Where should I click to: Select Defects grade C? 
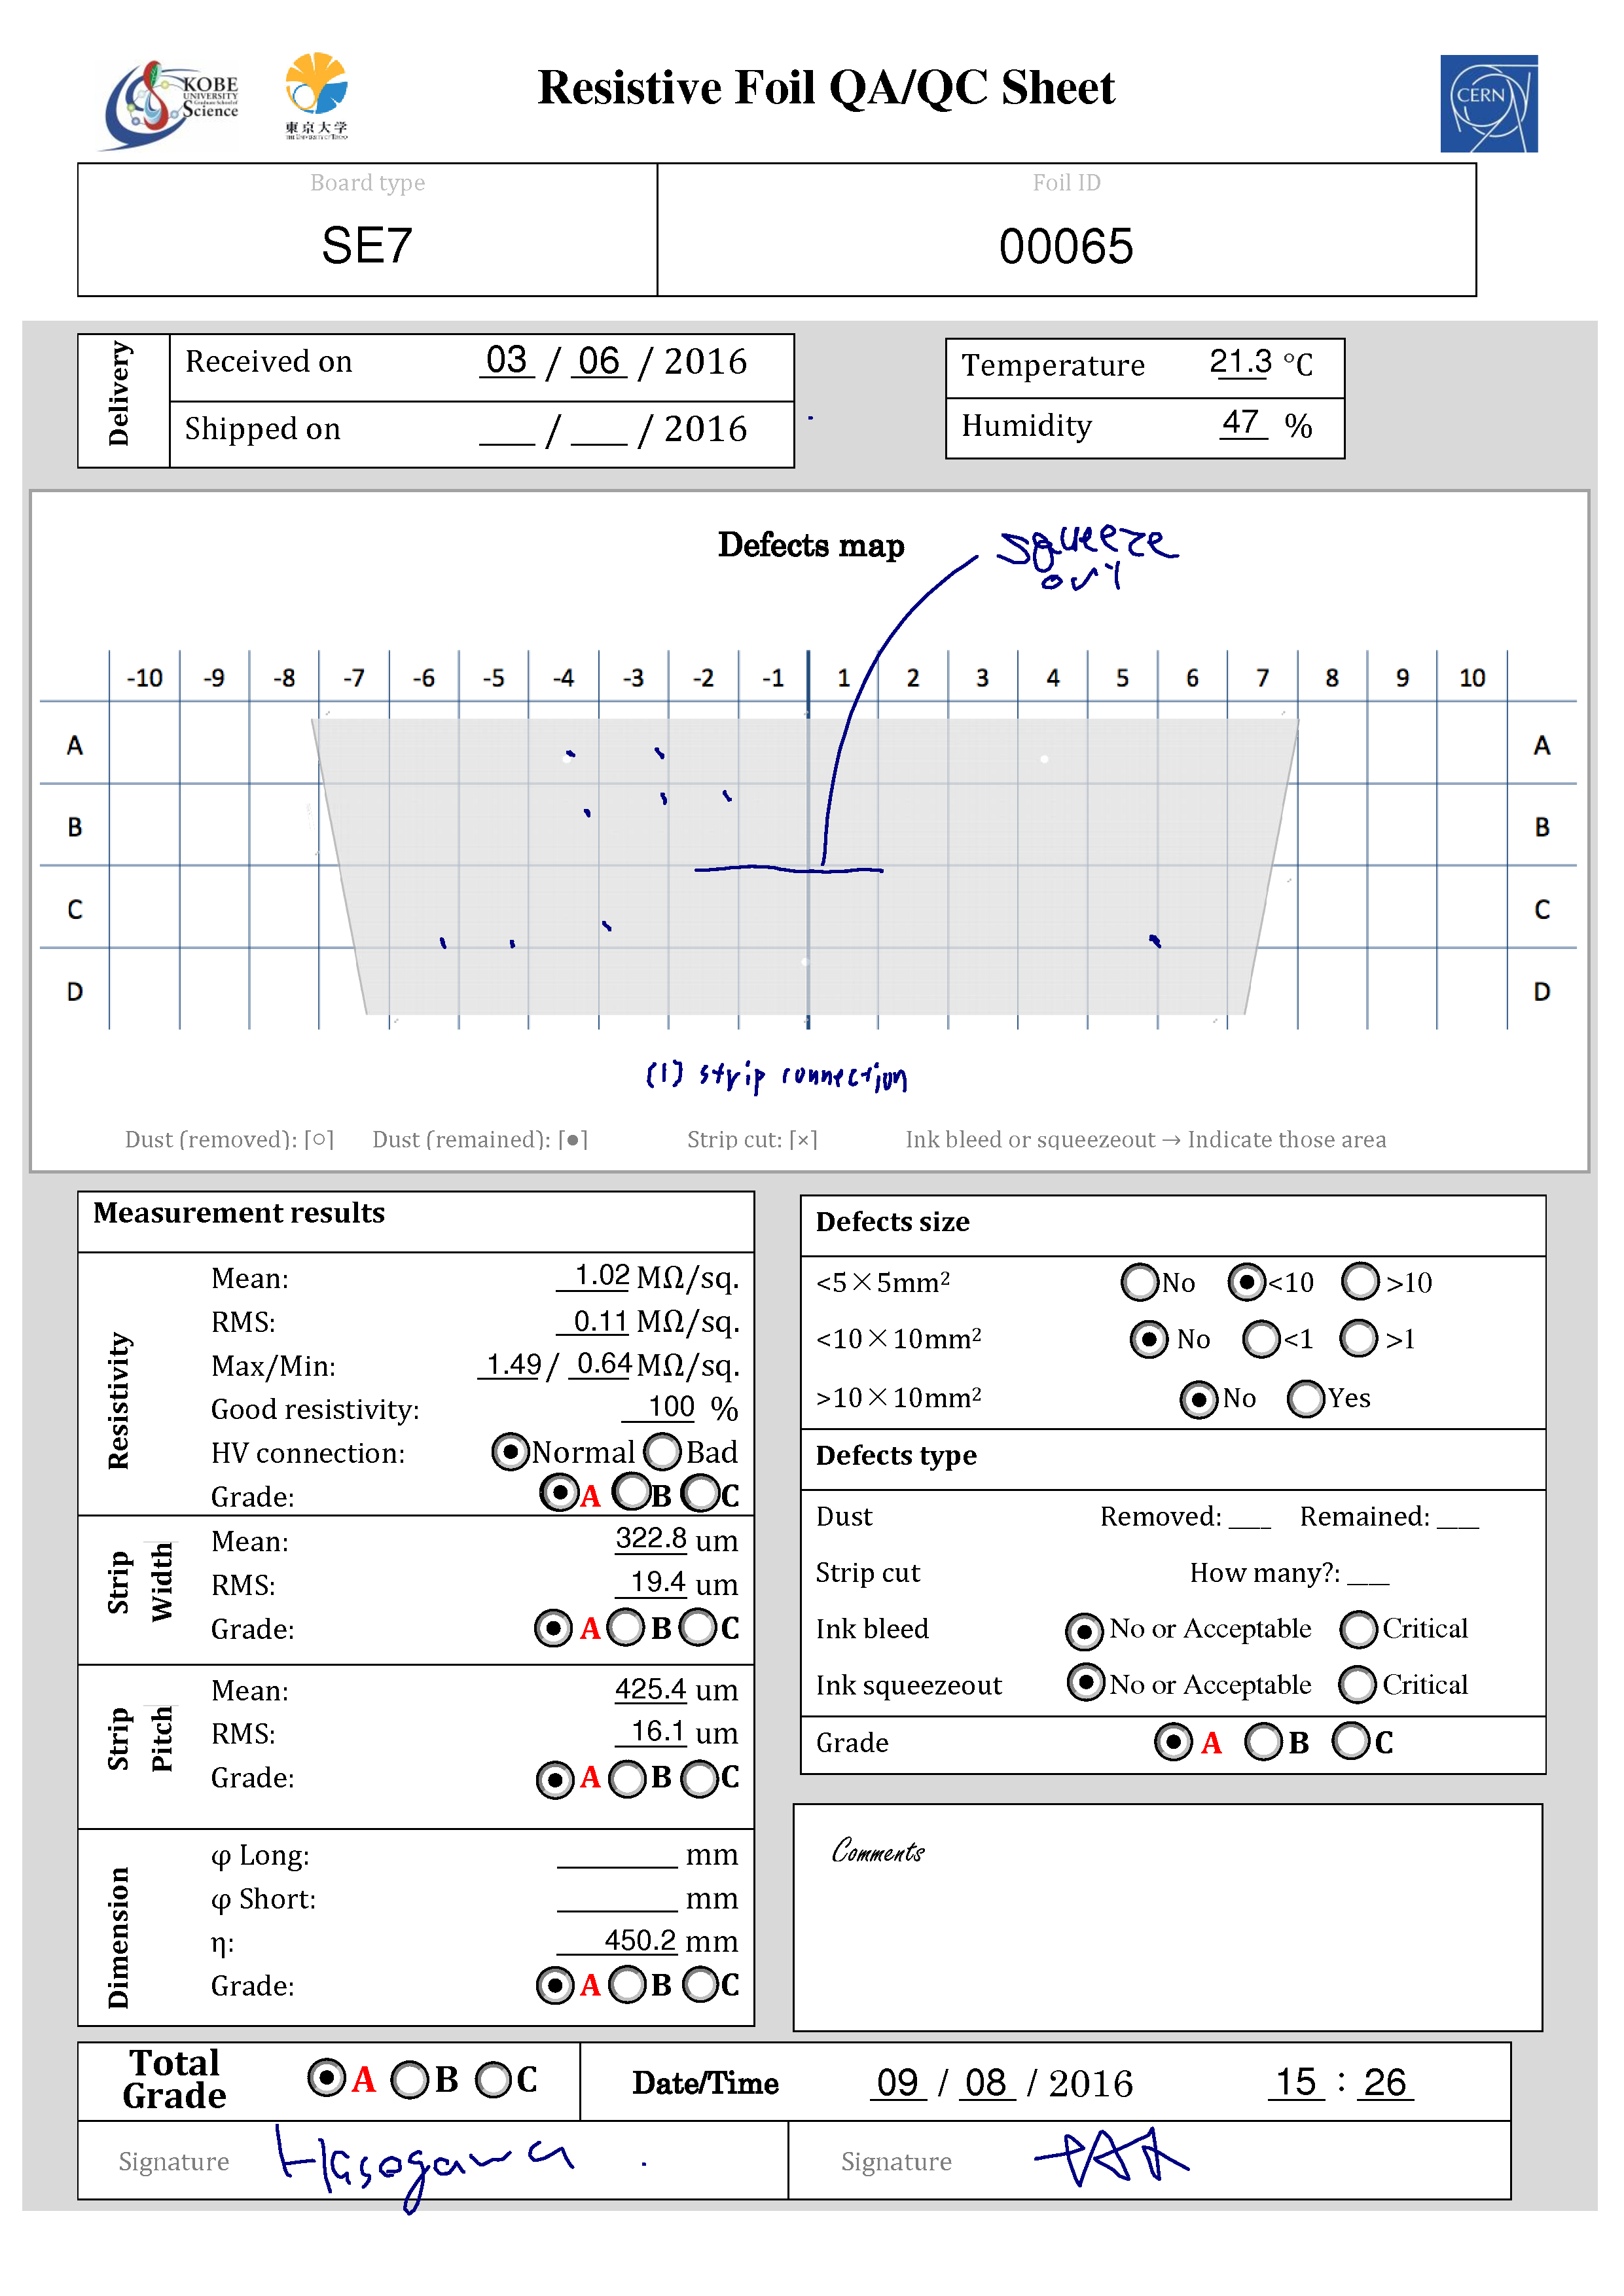coord(1351,1740)
